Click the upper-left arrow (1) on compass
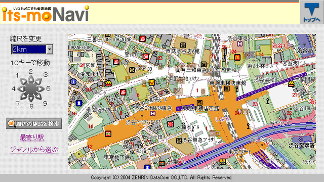324x182 pixels. point(24,82)
